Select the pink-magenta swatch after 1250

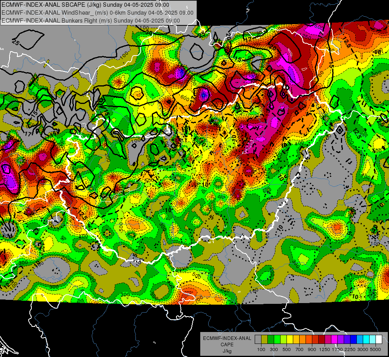[328, 340]
